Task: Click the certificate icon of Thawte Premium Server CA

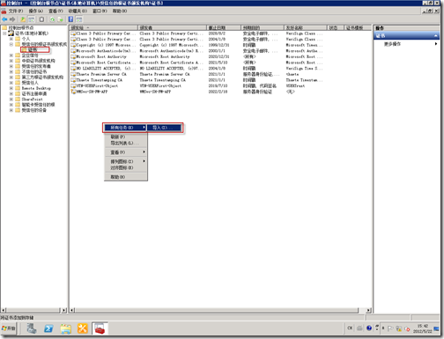Action: pyautogui.click(x=73, y=75)
